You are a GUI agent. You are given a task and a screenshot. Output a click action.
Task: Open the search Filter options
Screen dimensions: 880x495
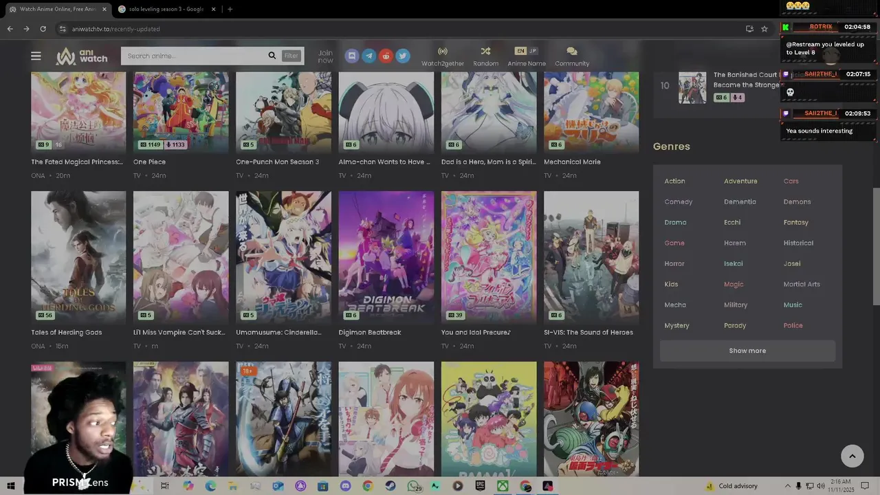click(x=291, y=56)
